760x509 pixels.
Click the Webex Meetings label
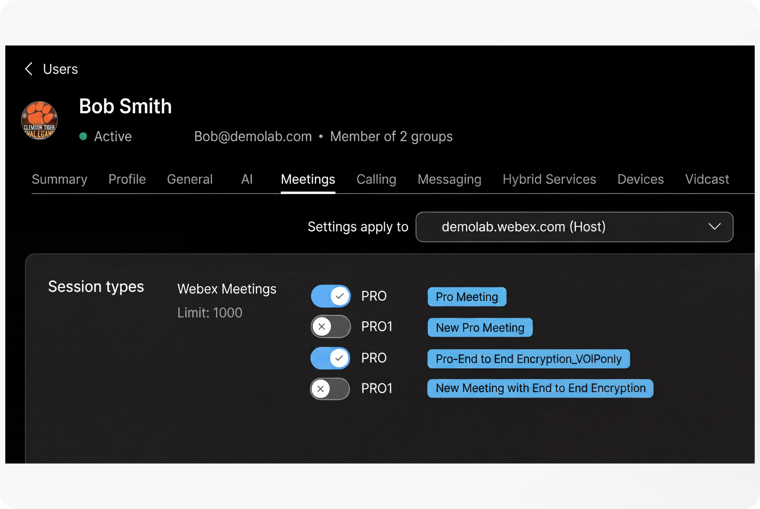(x=227, y=289)
